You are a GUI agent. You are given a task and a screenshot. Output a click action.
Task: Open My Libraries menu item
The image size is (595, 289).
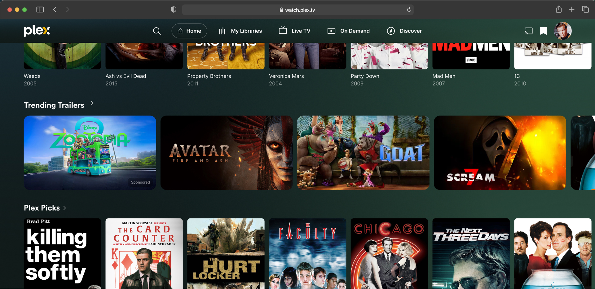click(240, 31)
